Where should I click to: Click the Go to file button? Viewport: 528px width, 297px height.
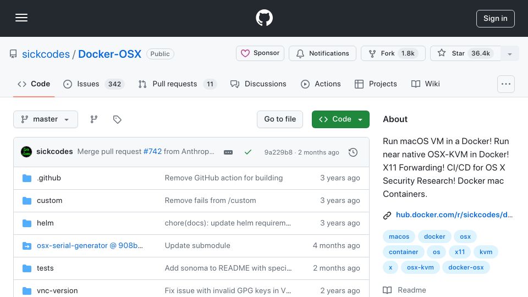280,119
